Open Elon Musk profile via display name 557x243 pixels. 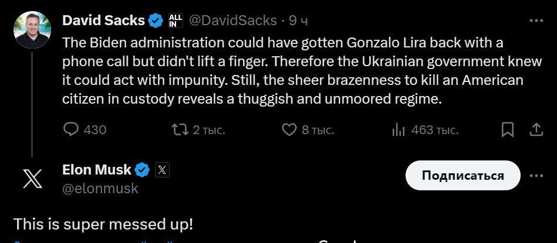(x=97, y=170)
